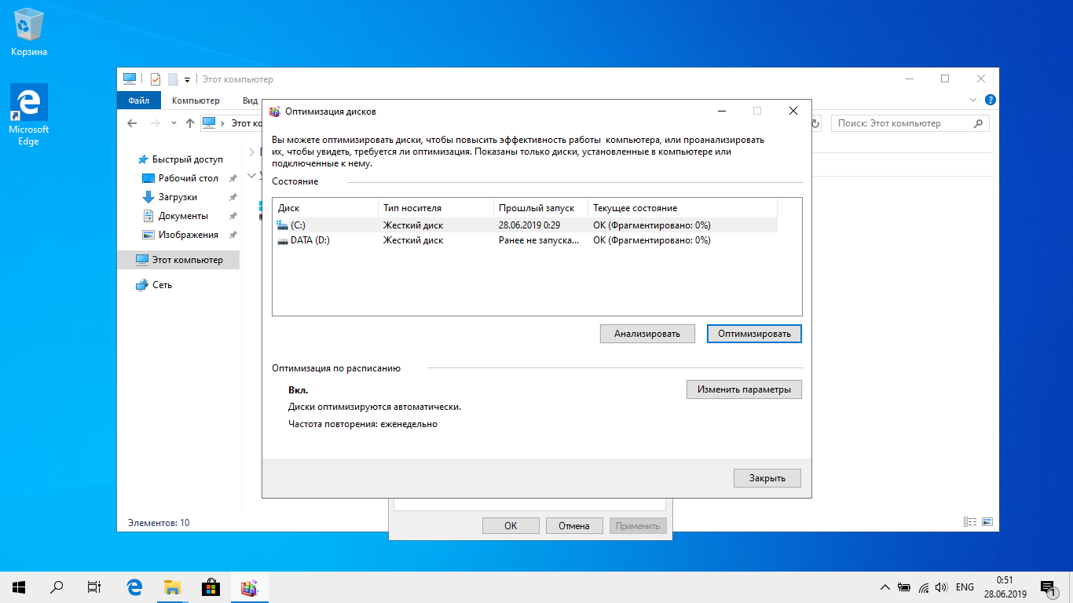
Task: Open the quick access toolbar customize dropdown
Action: 187,80
